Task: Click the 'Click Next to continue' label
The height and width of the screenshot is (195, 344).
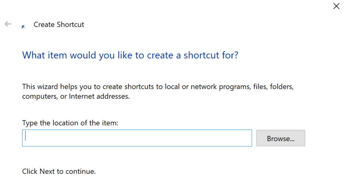Action: pos(58,171)
